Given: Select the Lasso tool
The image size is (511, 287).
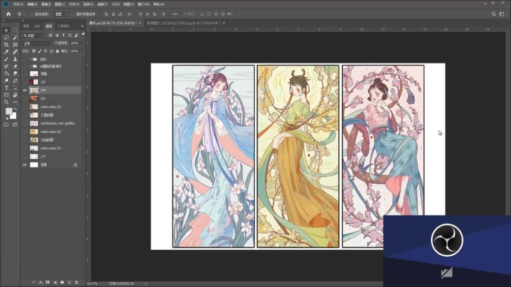Looking at the screenshot, I should 6,37.
